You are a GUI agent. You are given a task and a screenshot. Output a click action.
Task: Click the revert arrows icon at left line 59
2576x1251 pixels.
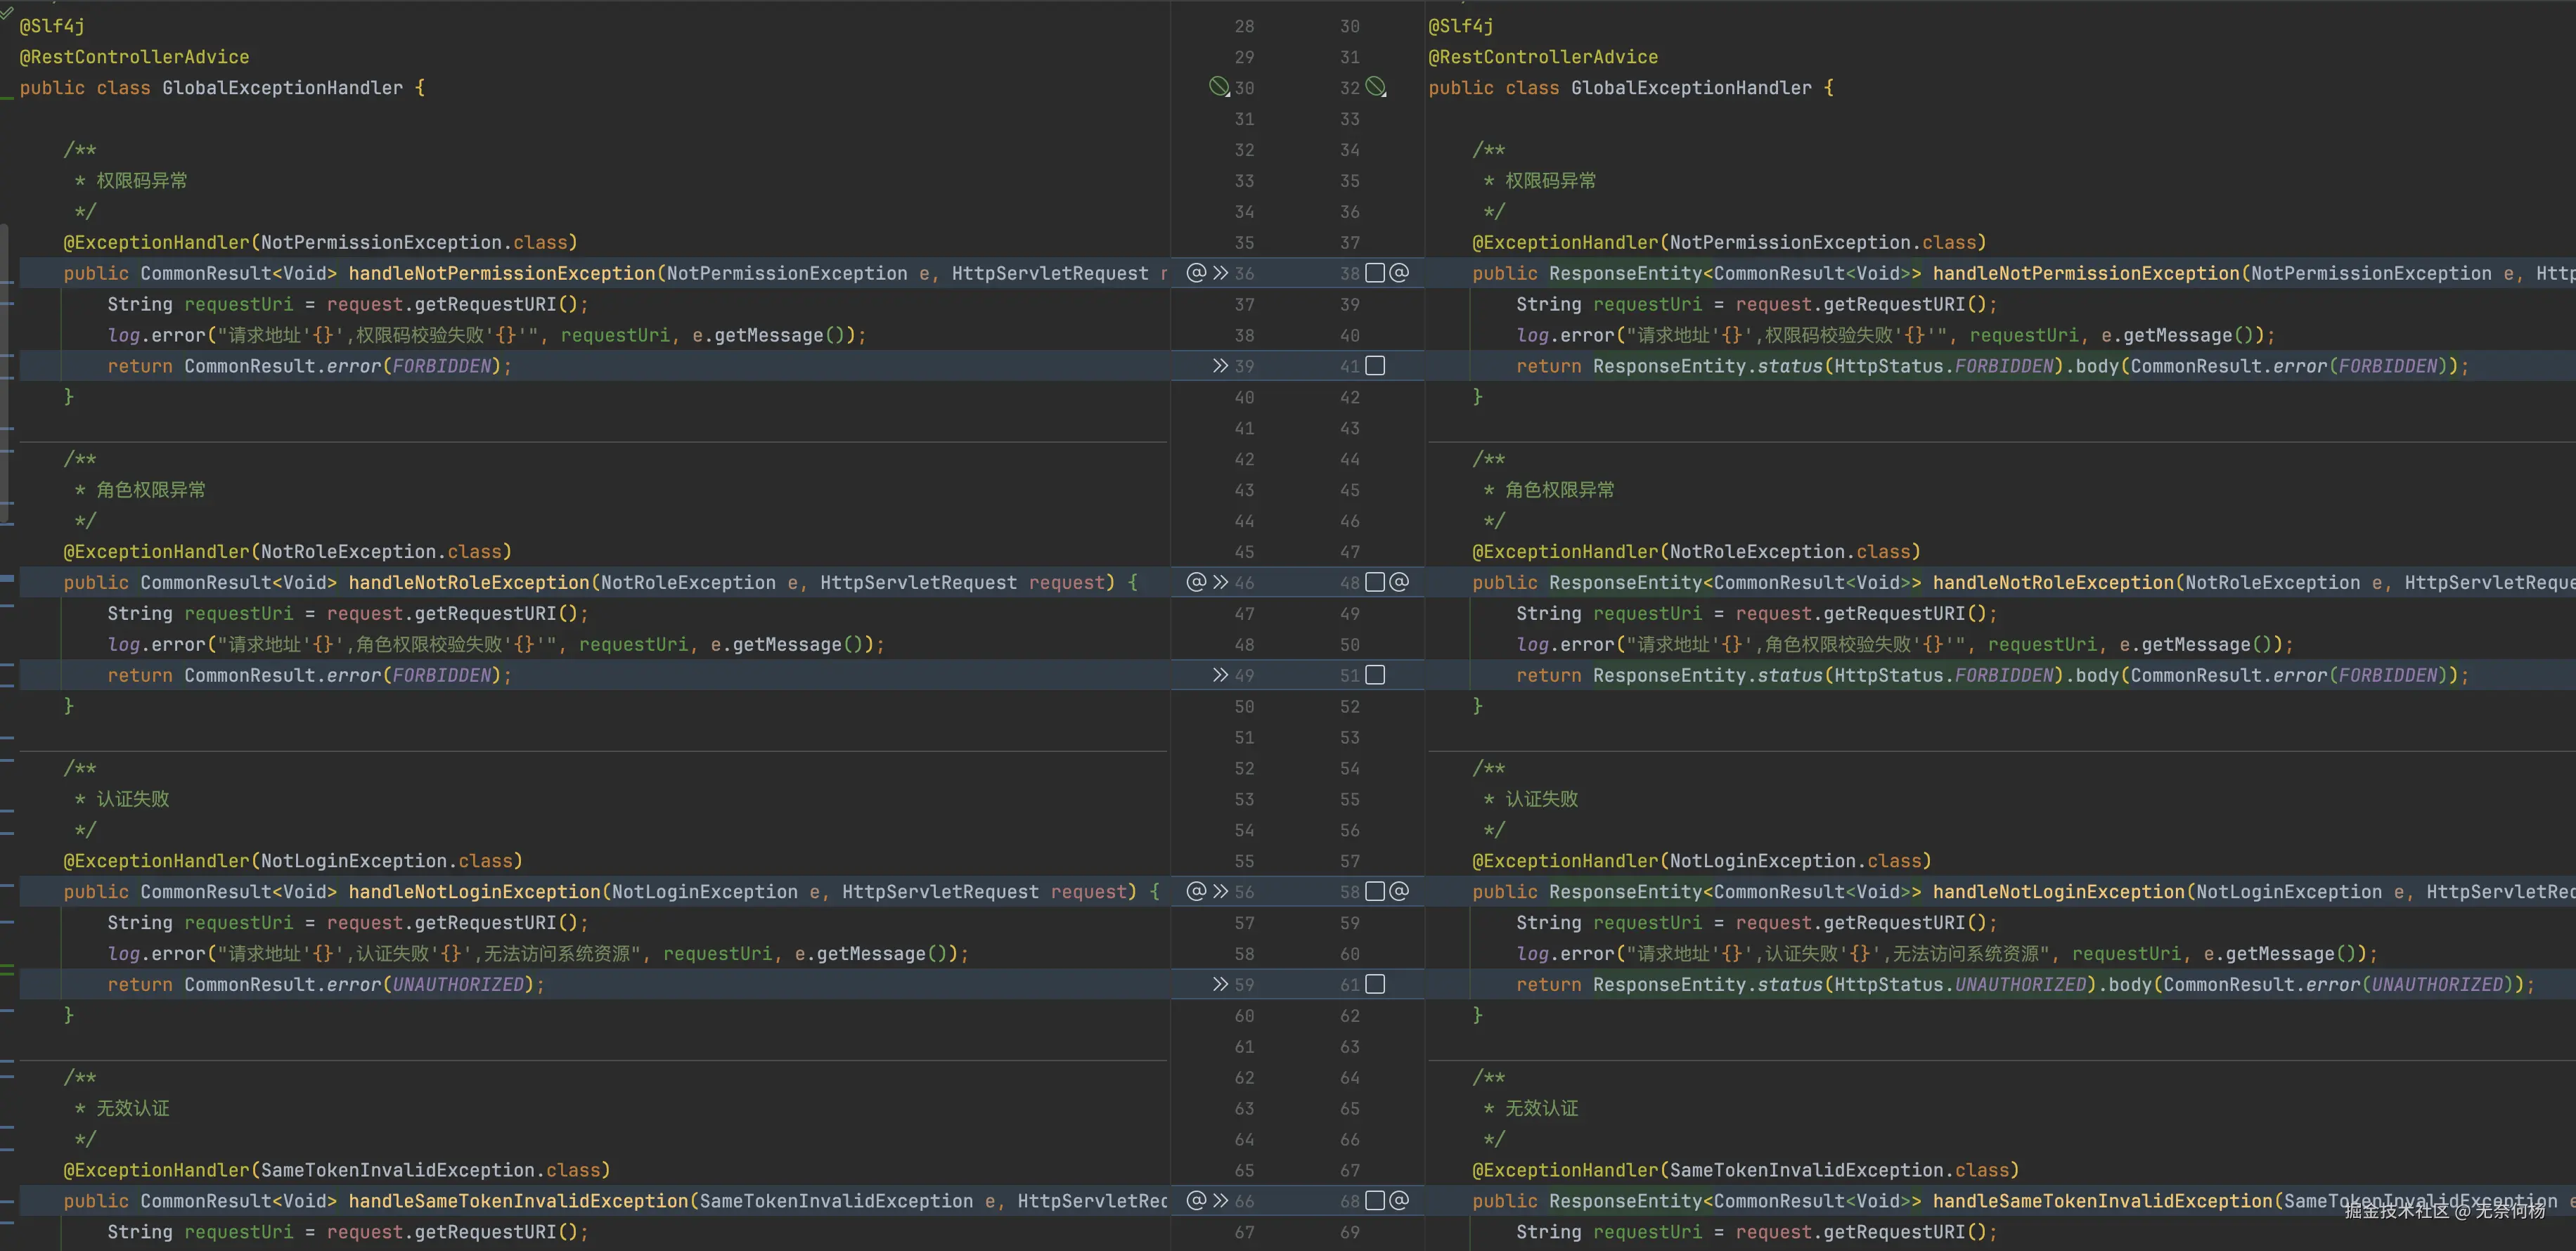[x=1220, y=984]
